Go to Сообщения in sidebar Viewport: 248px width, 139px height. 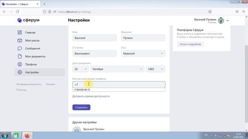[33, 48]
